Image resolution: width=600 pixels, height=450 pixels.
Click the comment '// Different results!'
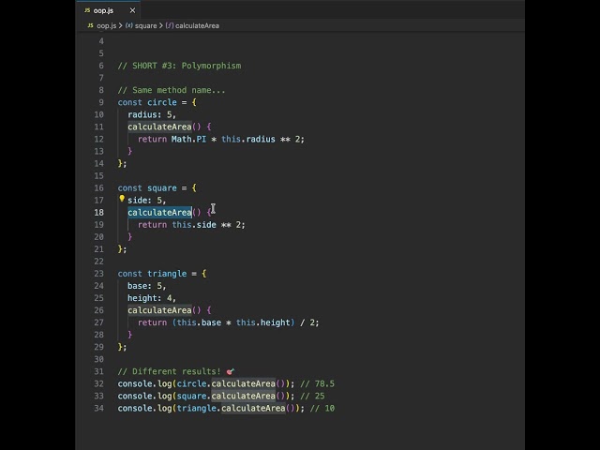(x=169, y=371)
